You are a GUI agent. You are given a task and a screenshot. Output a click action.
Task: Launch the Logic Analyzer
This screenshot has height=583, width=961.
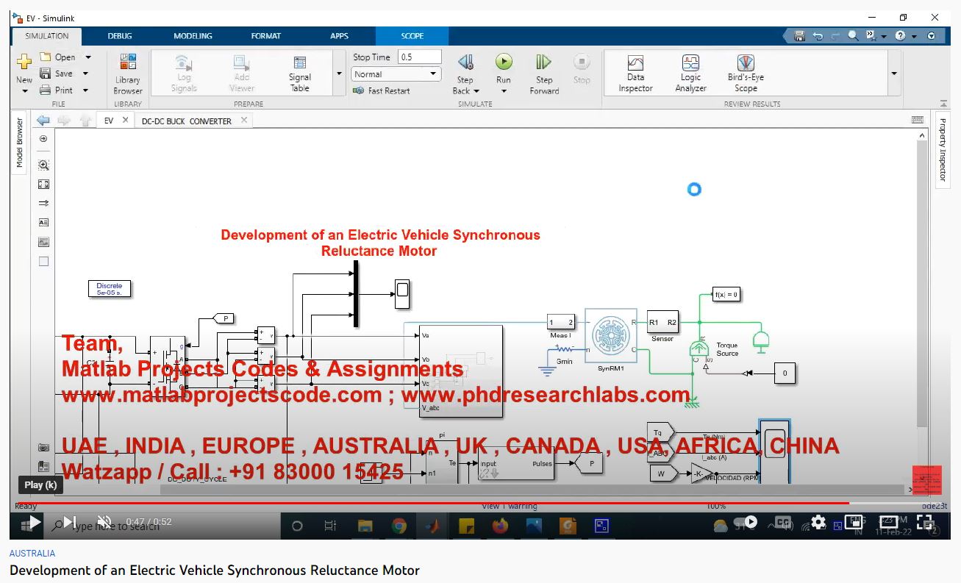tap(690, 74)
